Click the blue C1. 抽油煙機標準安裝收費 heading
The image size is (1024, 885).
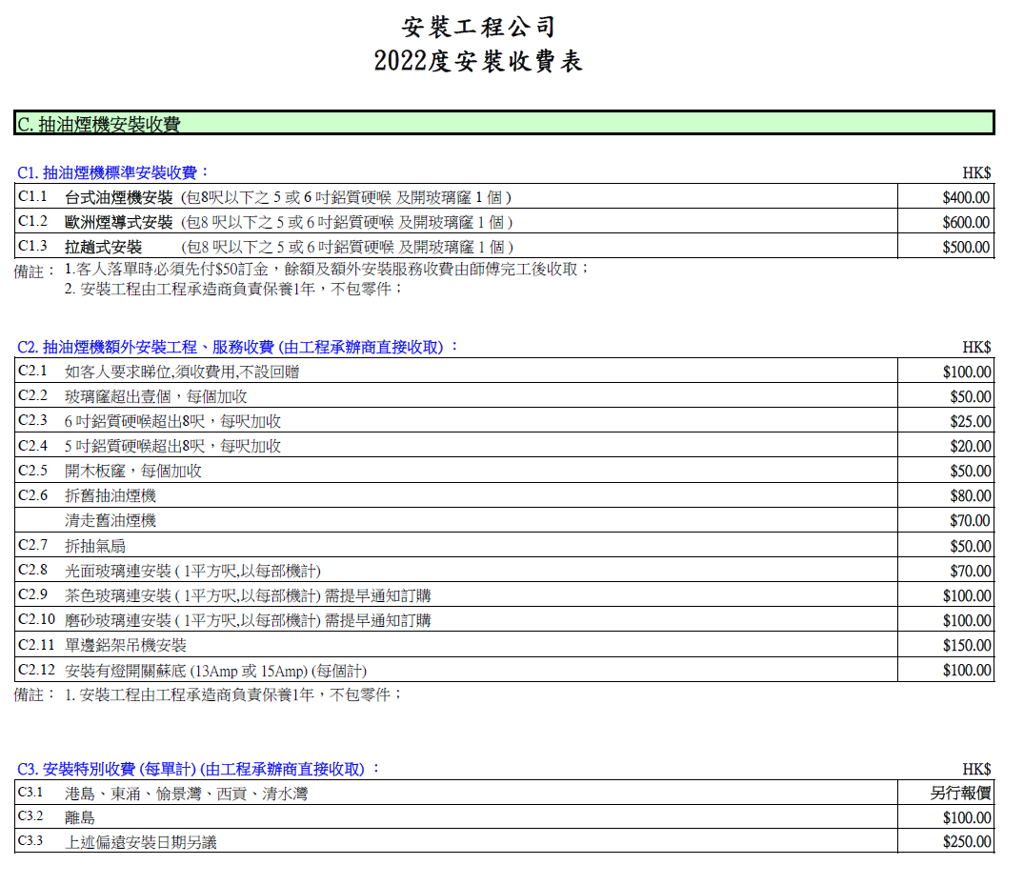coord(112,172)
